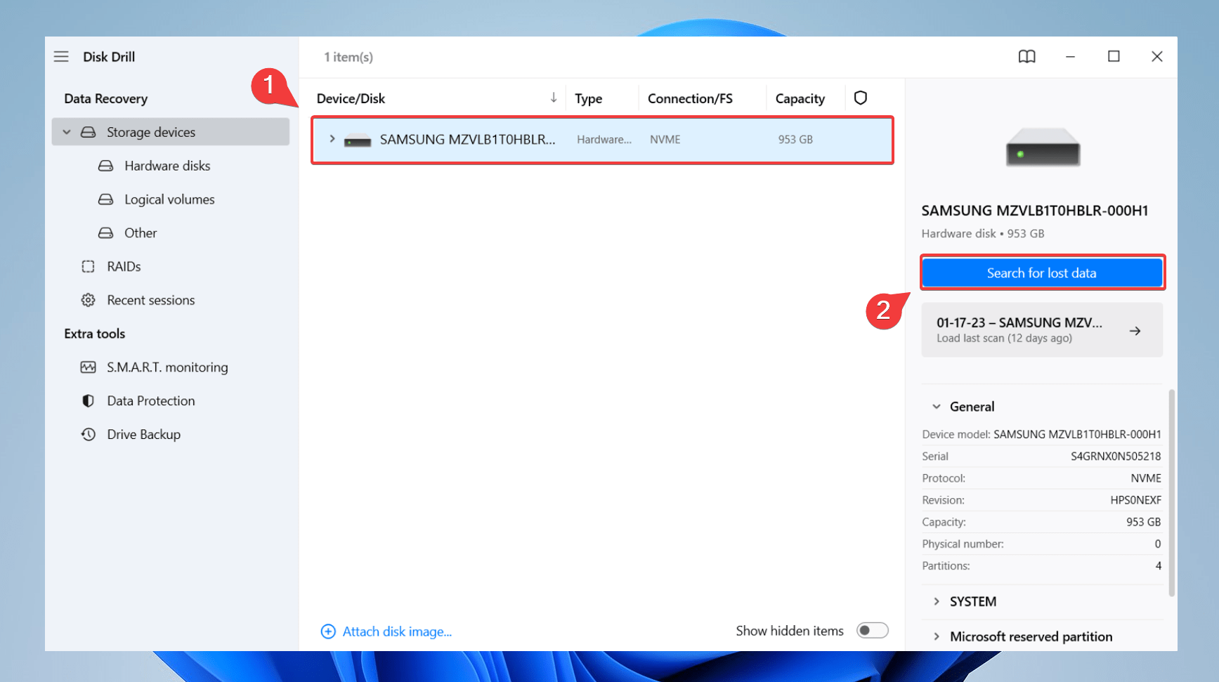Click the SAMSUNG drive icon in device row
The image size is (1219, 682).
pos(357,140)
